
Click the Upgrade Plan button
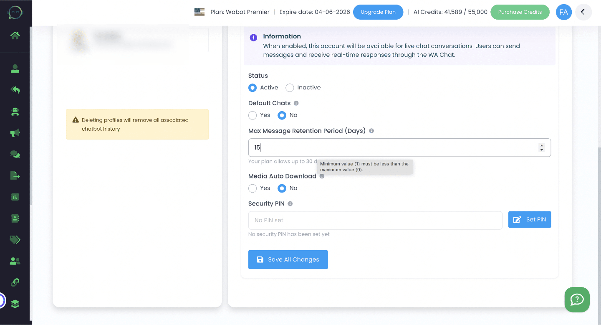(x=378, y=12)
